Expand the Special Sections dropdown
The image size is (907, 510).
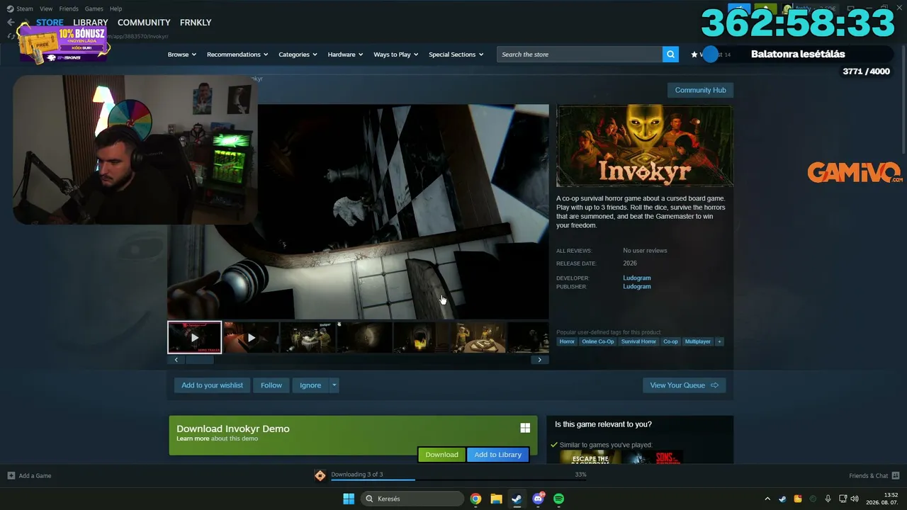point(456,55)
